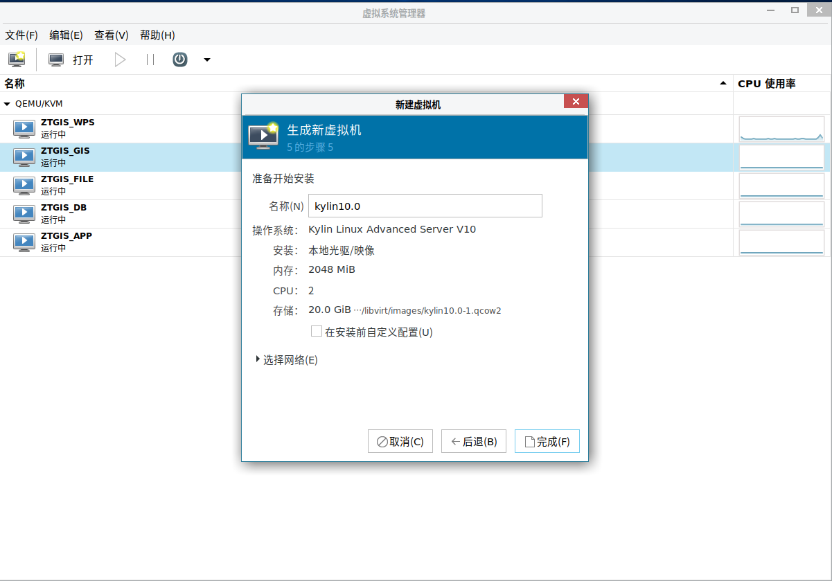Screen dimensions: 832x581
Task: Click the pause virtual machine icon
Action: pos(150,60)
